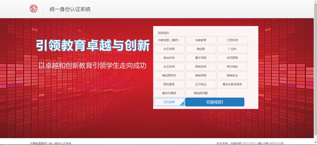Viewport: 317px width, 145px height.
Task: Select the 锦城学院 organization
Action: pyautogui.click(x=201, y=76)
